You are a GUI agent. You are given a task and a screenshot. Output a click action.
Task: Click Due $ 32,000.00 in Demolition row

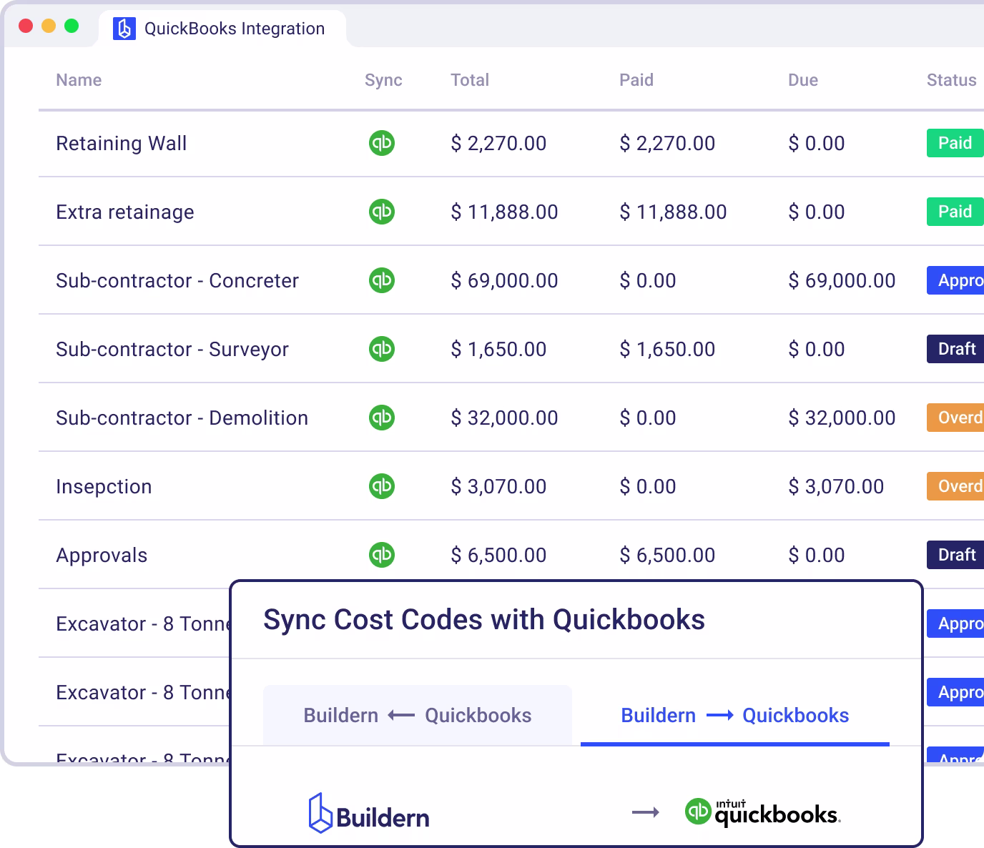842,418
